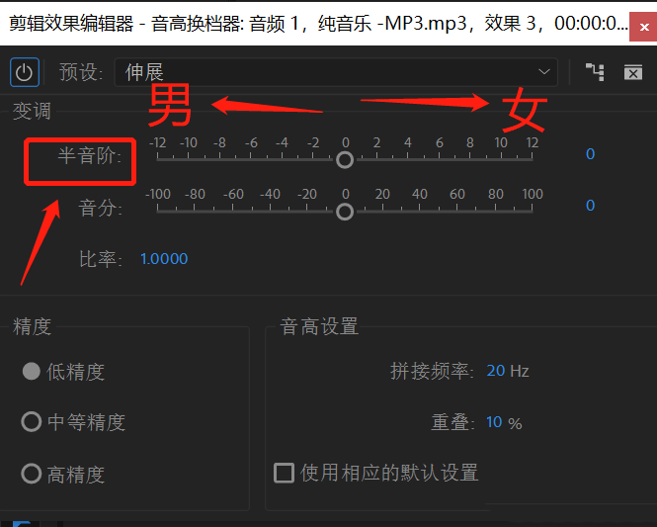Click the -12 mark on semitones scale

pyautogui.click(x=157, y=143)
